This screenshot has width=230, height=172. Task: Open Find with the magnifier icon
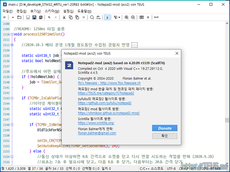[x=92, y=17]
